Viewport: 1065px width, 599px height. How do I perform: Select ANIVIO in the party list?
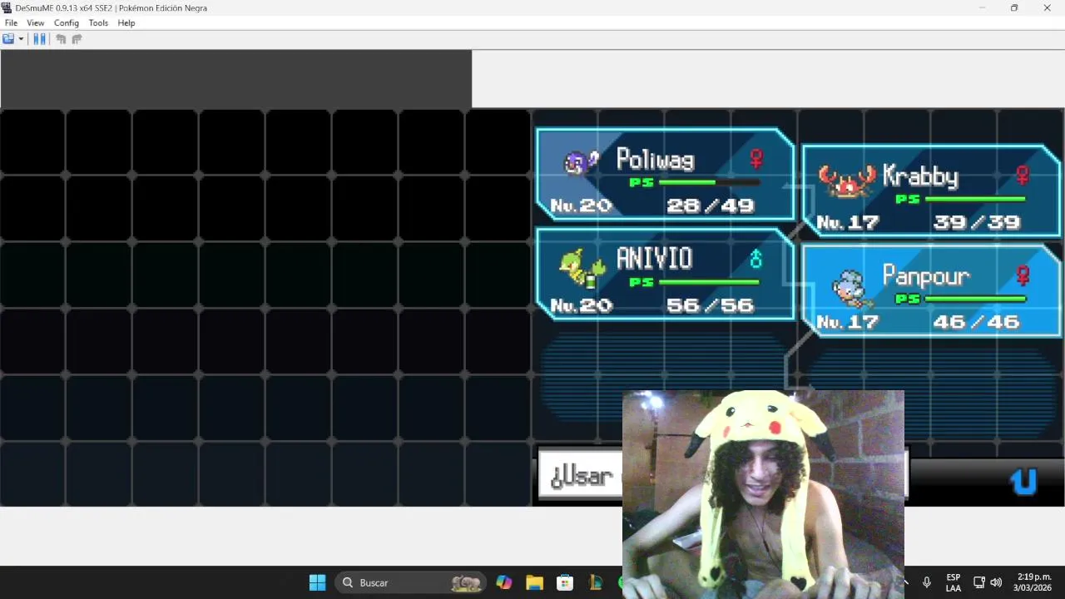pyautogui.click(x=665, y=274)
